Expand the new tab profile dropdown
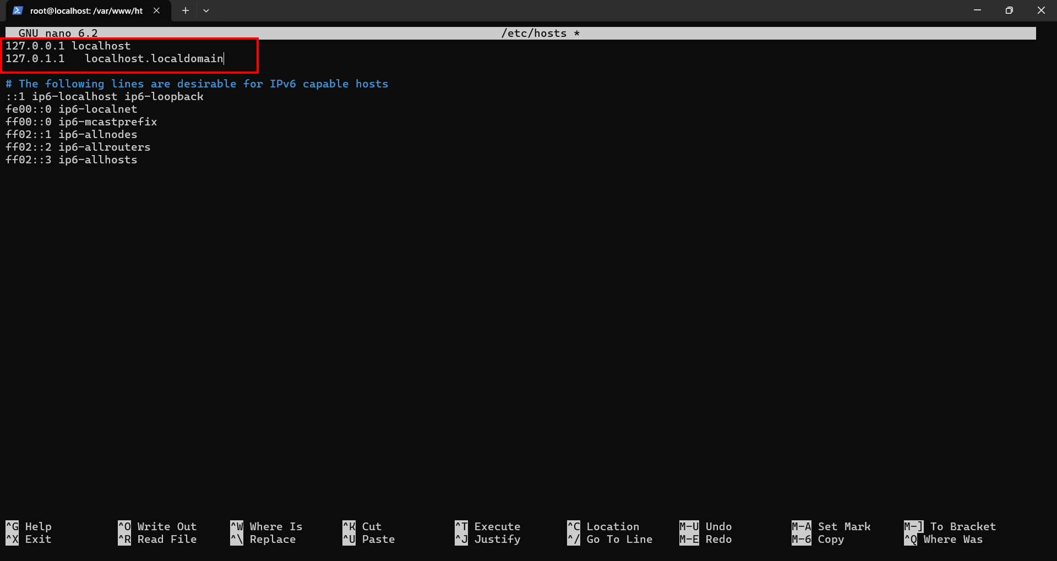 tap(206, 10)
